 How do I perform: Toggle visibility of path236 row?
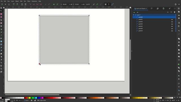coord(172,31)
